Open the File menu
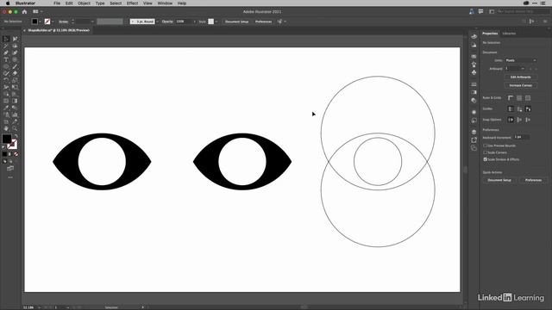552x310 pixels. click(x=57, y=3)
